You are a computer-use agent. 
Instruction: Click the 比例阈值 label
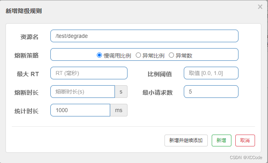coord(160,74)
